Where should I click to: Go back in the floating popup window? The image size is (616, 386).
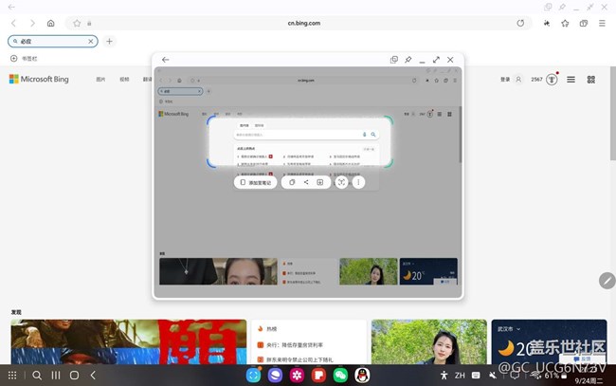coord(166,60)
